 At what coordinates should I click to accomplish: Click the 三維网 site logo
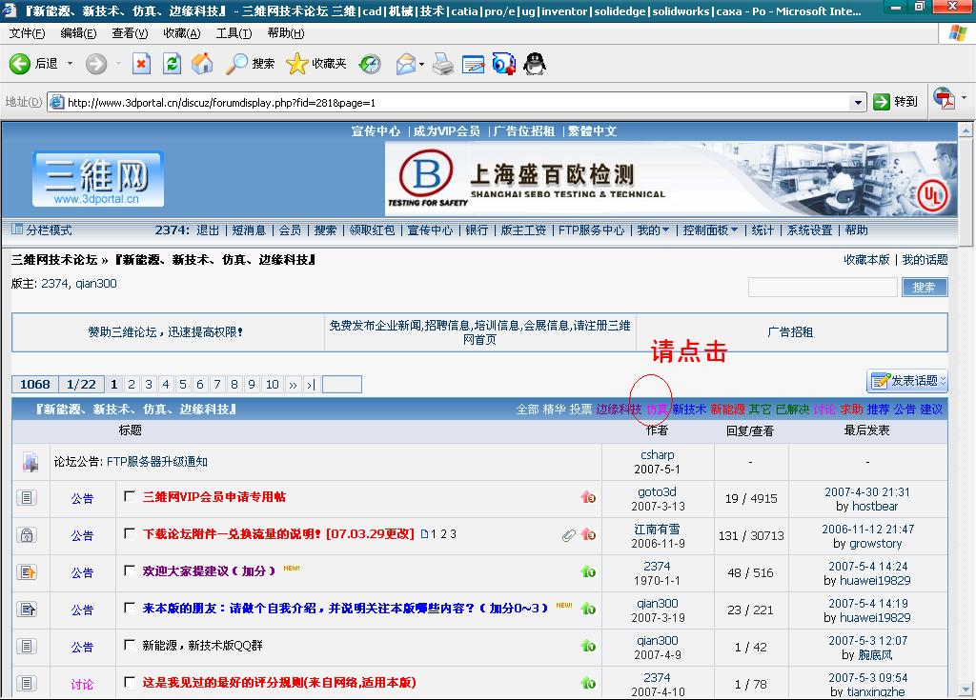[98, 179]
